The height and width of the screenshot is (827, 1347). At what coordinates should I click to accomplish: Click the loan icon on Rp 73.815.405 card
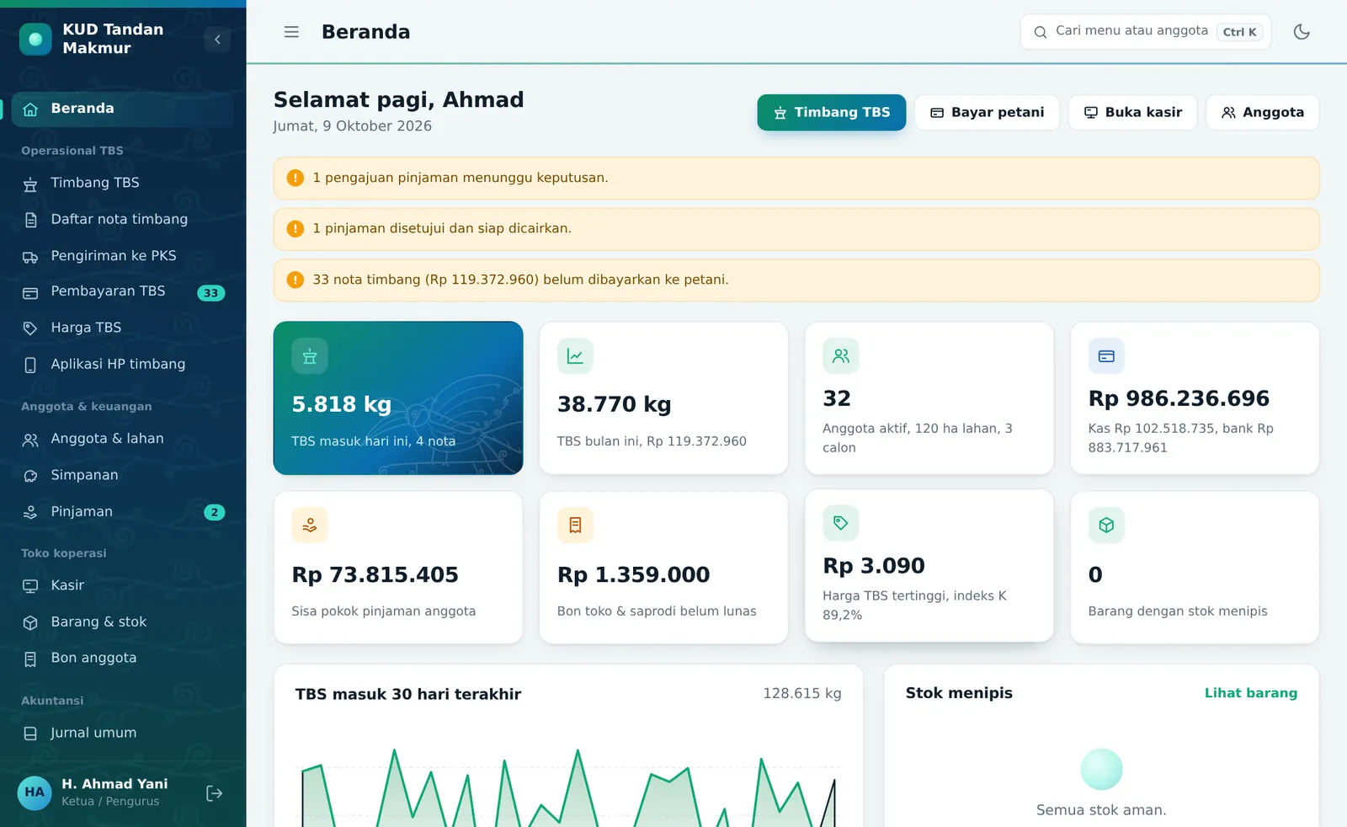(x=310, y=526)
